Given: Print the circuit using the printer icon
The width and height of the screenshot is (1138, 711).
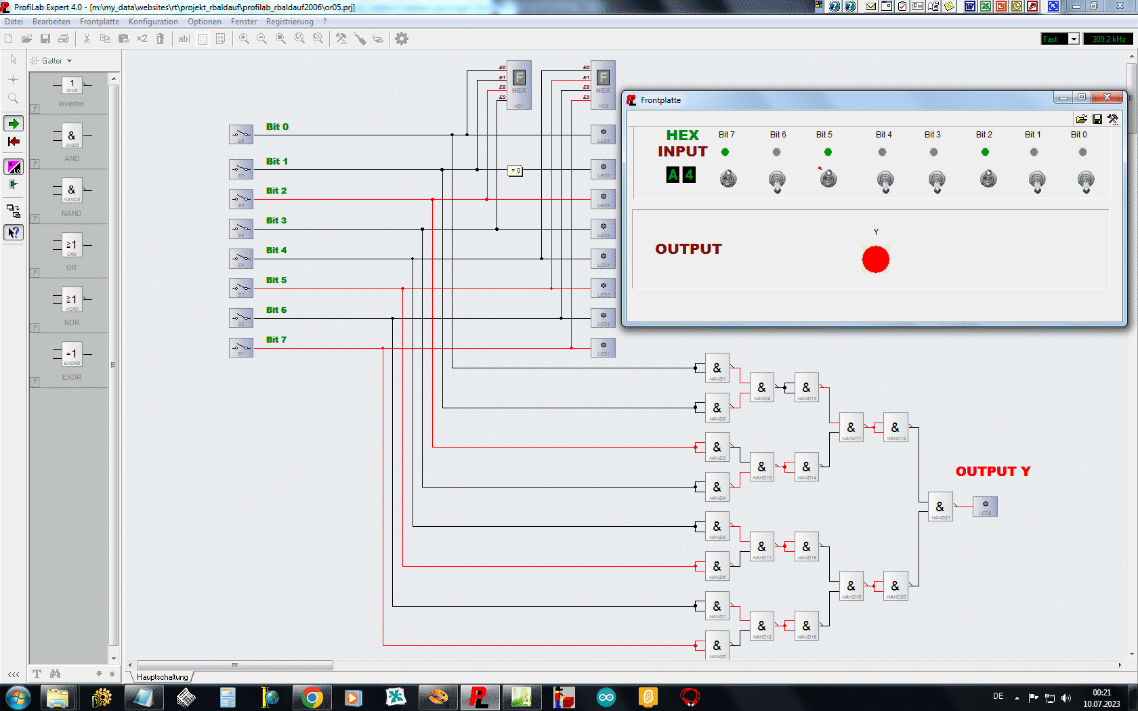Looking at the screenshot, I should click(x=64, y=39).
